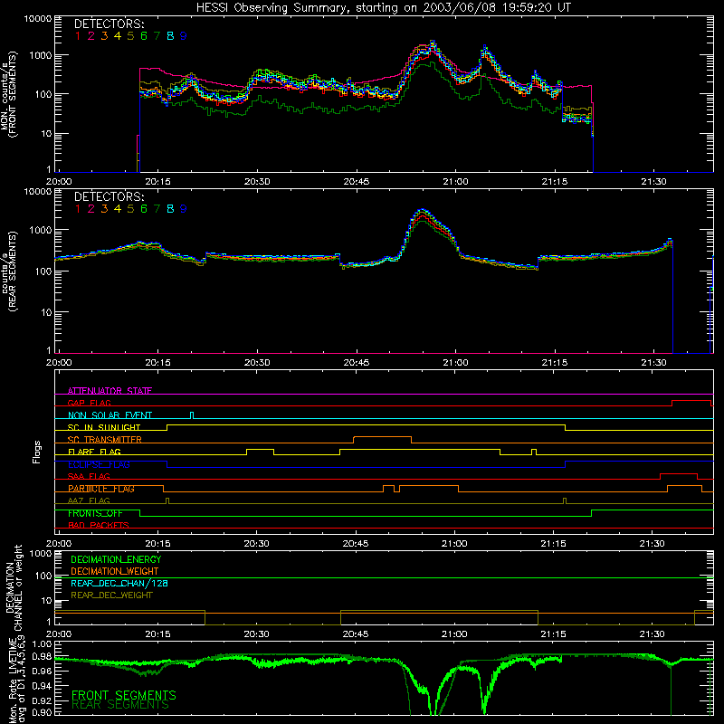This screenshot has width=724, height=724.
Task: Click the 0.98 livetime axis tick label
Action: pyautogui.click(x=43, y=657)
